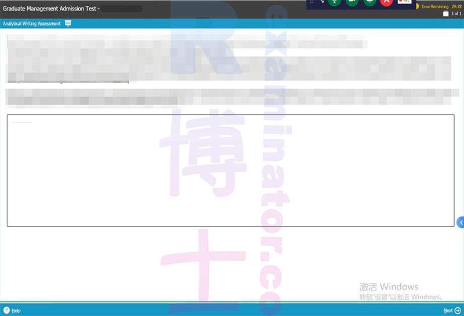The image size is (464, 316).
Task: Click inside the essay response text box
Action: 230,170
